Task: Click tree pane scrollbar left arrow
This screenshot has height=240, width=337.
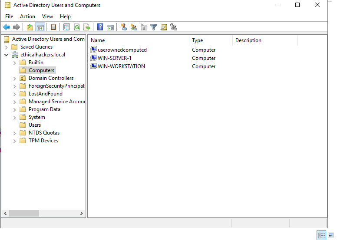Action: click(5, 214)
